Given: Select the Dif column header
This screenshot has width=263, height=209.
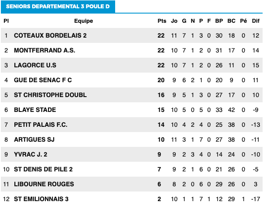Looking at the screenshot, I should tap(256, 21).
